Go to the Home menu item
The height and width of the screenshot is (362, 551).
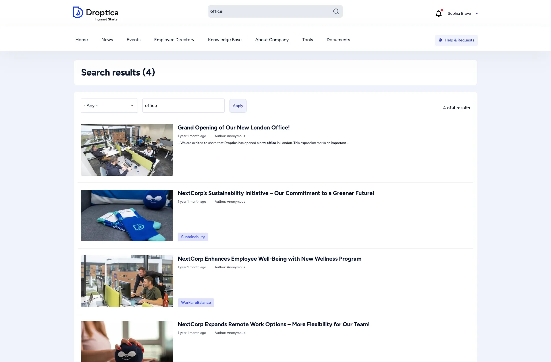(x=82, y=40)
